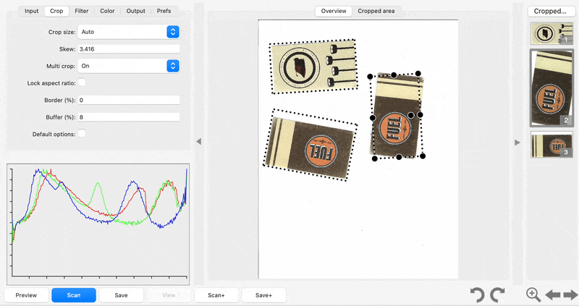Select cropped thumbnail number 1
The width and height of the screenshot is (579, 306).
(x=551, y=33)
